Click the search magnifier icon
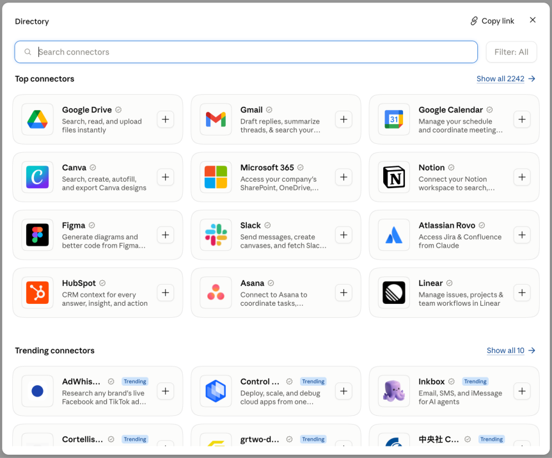The width and height of the screenshot is (552, 458). coord(28,52)
